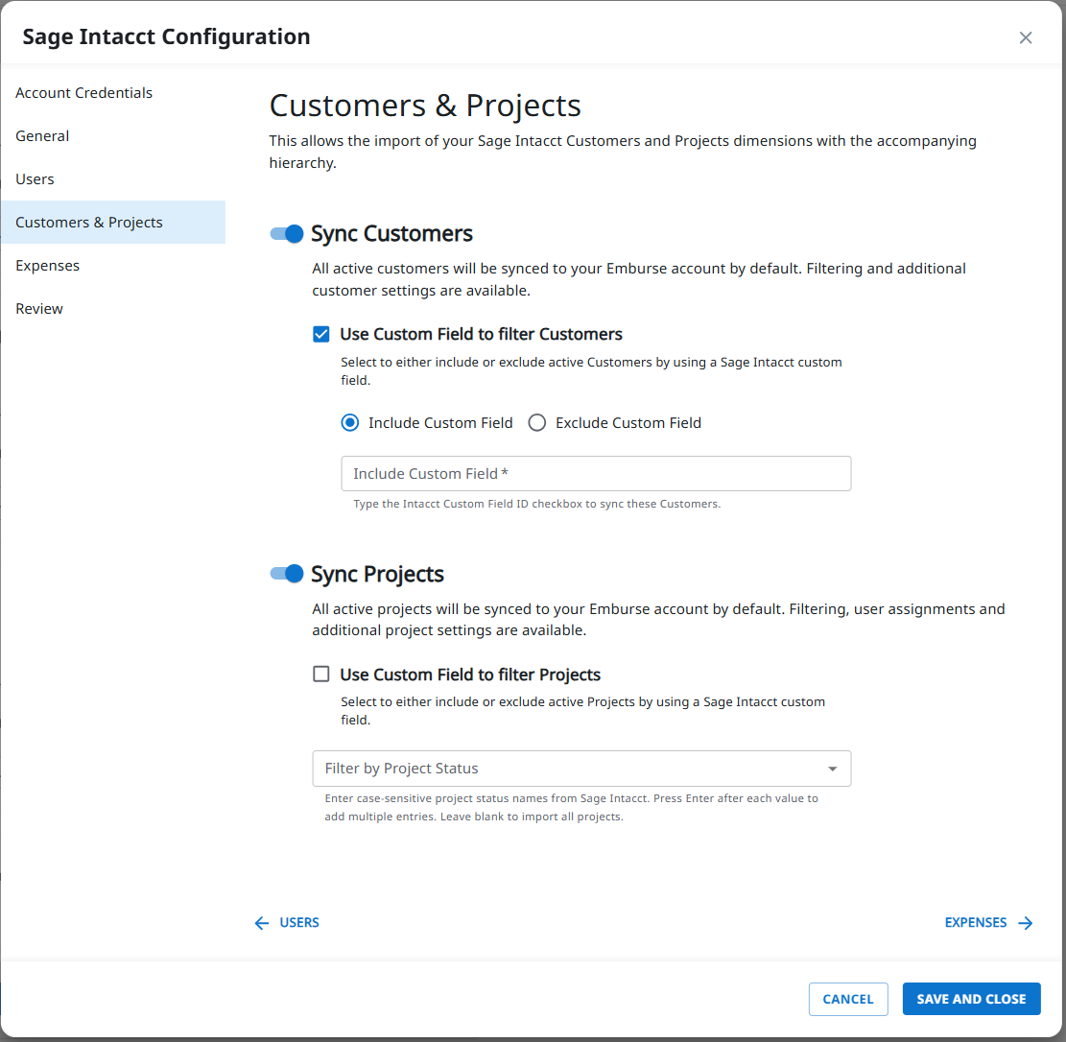Image resolution: width=1066 pixels, height=1042 pixels.
Task: Go to the Users section
Action: click(35, 178)
